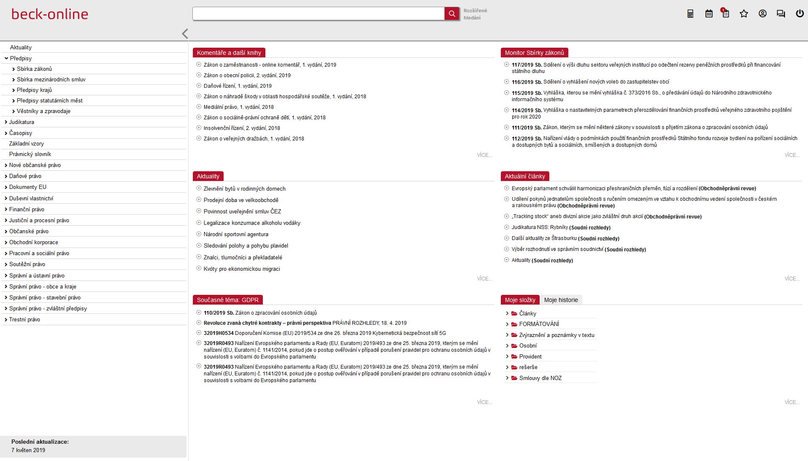The width and height of the screenshot is (808, 461).
Task: Open the calendar icon in header
Action: tap(709, 14)
